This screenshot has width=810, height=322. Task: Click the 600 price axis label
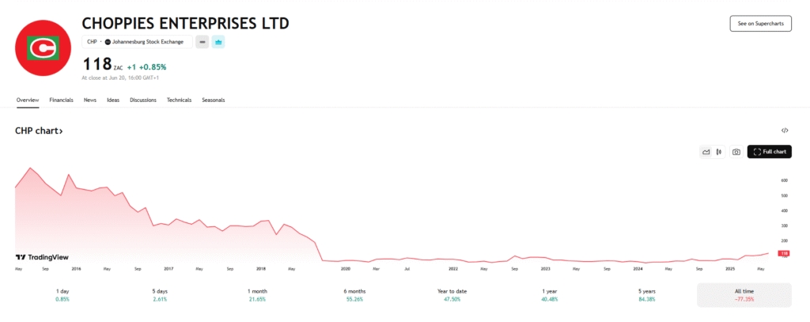point(784,180)
